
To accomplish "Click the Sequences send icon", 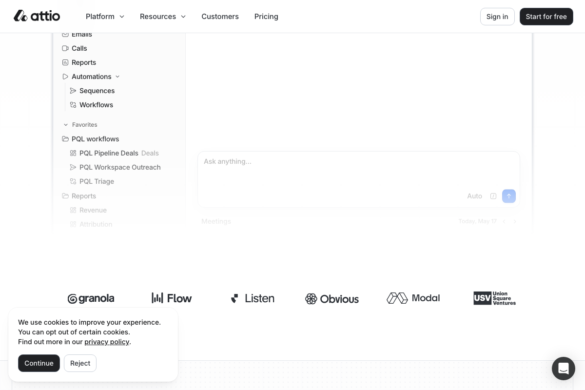I will pyautogui.click(x=73, y=91).
